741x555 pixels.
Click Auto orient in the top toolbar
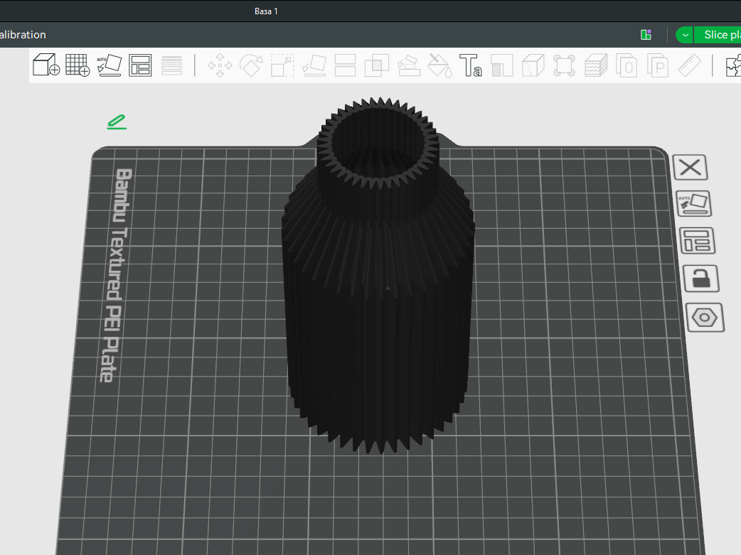pyautogui.click(x=109, y=65)
